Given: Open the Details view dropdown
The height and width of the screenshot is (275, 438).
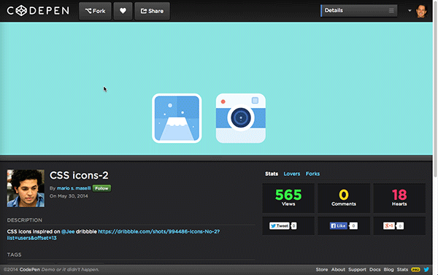Looking at the screenshot, I should pyautogui.click(x=359, y=11).
